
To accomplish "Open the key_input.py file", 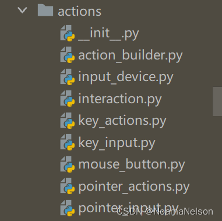I will (x=117, y=143).
